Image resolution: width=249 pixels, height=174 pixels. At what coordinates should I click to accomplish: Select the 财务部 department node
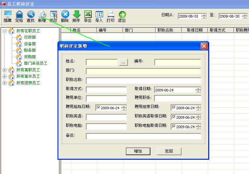click(x=30, y=50)
